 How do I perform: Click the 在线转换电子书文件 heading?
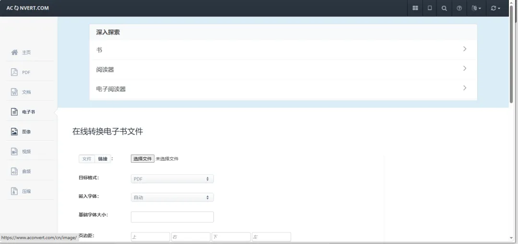pos(108,131)
